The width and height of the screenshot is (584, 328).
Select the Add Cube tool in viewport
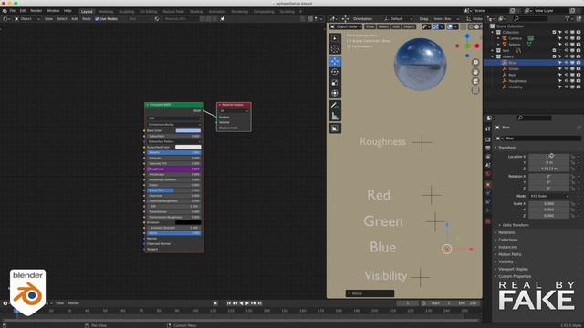[x=335, y=128]
